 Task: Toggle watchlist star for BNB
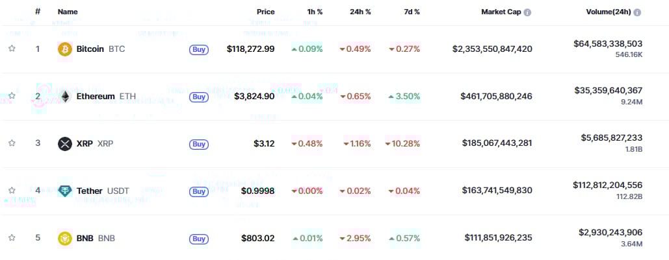tap(12, 237)
